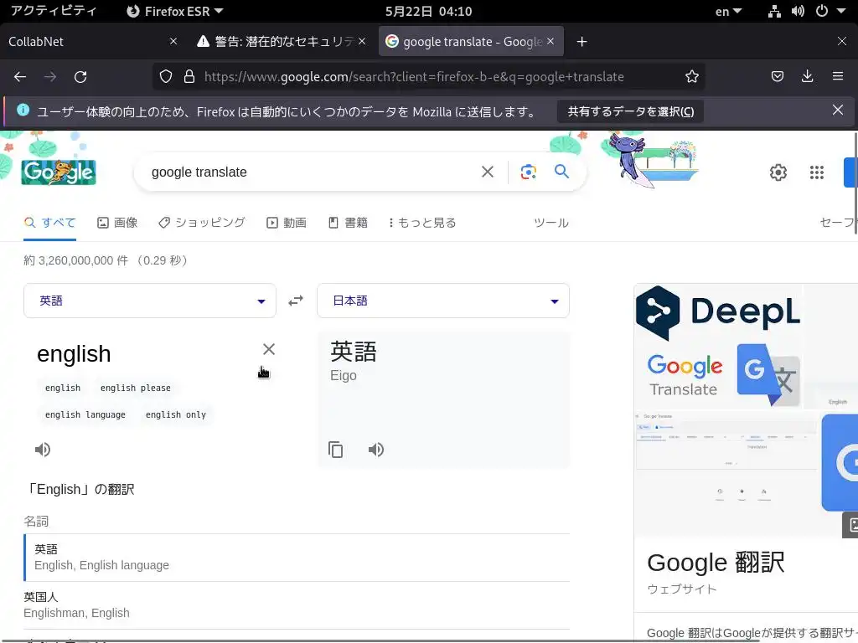
Task: Clear the translation source text
Action: click(x=269, y=349)
